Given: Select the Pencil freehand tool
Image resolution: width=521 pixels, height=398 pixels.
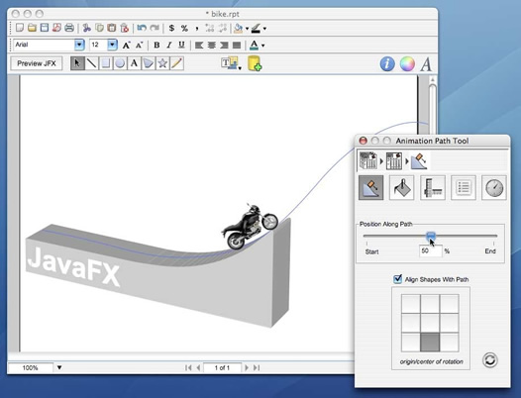Looking at the screenshot, I should point(176,63).
